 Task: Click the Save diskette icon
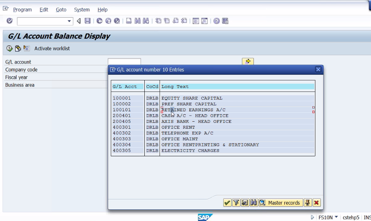[x=87, y=21]
